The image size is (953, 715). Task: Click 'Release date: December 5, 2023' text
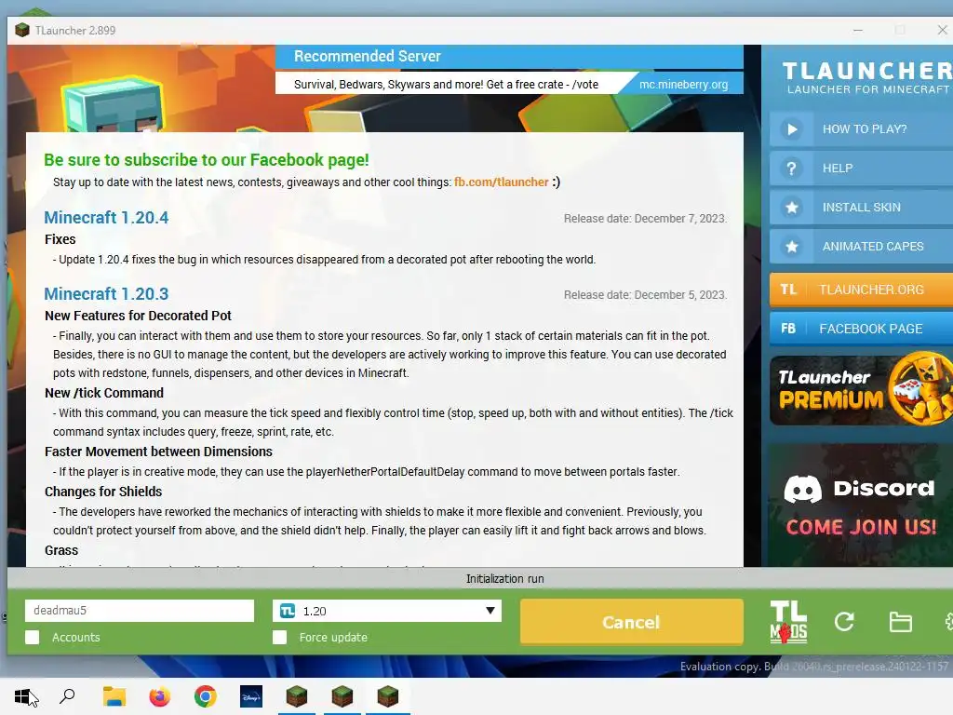[x=645, y=295]
